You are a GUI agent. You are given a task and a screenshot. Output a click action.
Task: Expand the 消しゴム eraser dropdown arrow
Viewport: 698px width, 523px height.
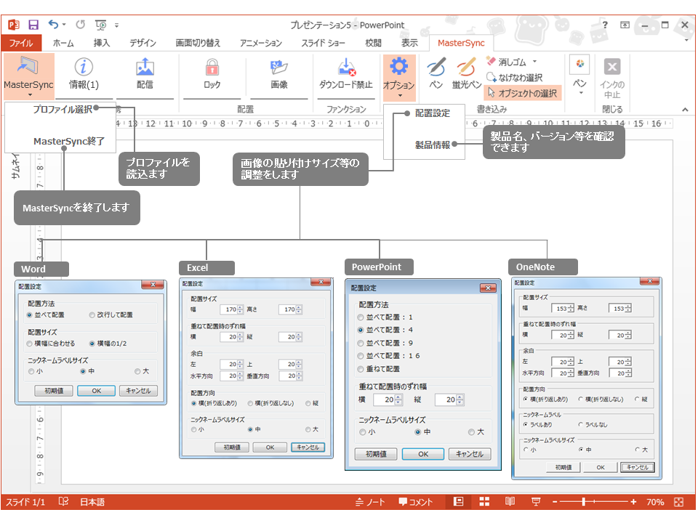[535, 62]
